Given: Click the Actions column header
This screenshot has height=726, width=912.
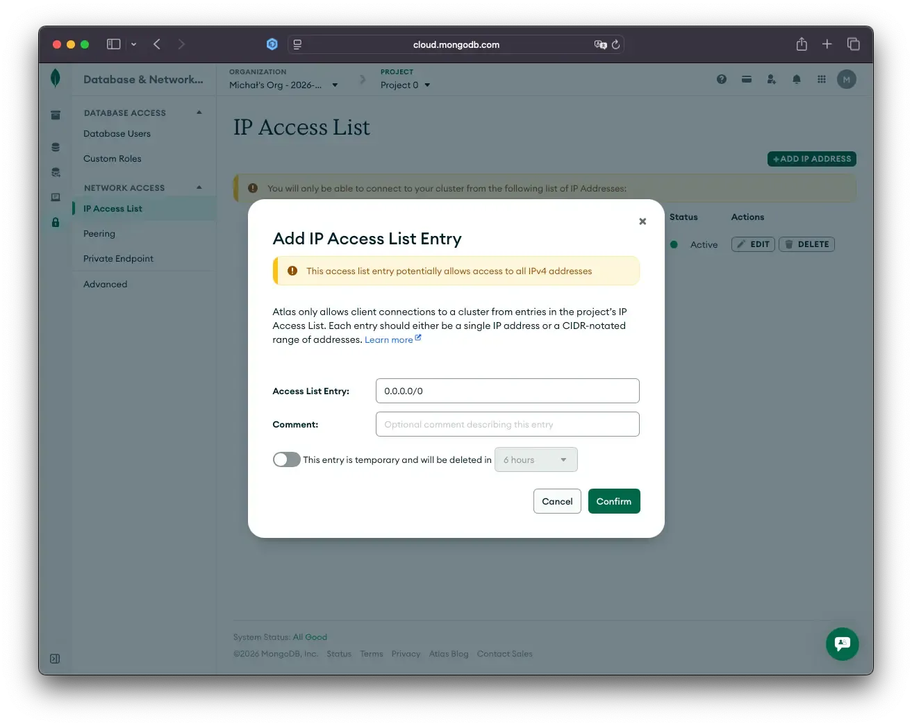Looking at the screenshot, I should (x=747, y=217).
